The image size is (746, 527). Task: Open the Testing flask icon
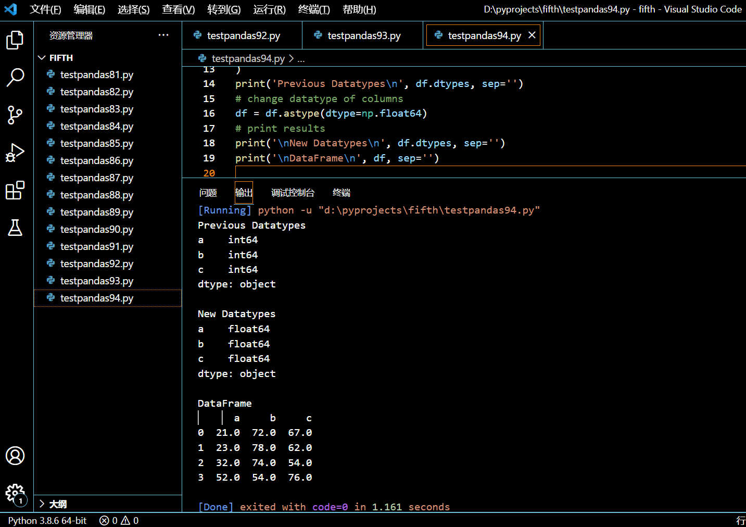(x=15, y=228)
